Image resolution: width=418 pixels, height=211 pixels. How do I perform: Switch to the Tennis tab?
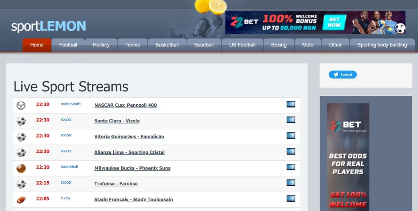(133, 45)
